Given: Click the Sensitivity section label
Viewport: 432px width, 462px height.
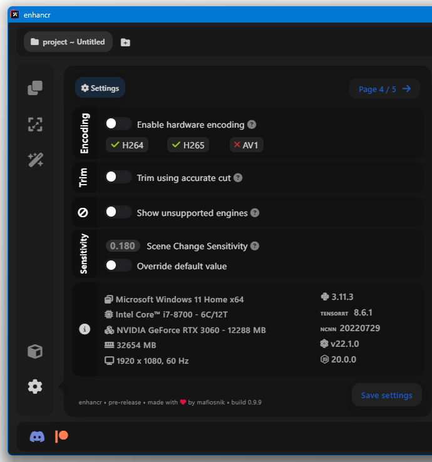Looking at the screenshot, I should (x=84, y=254).
